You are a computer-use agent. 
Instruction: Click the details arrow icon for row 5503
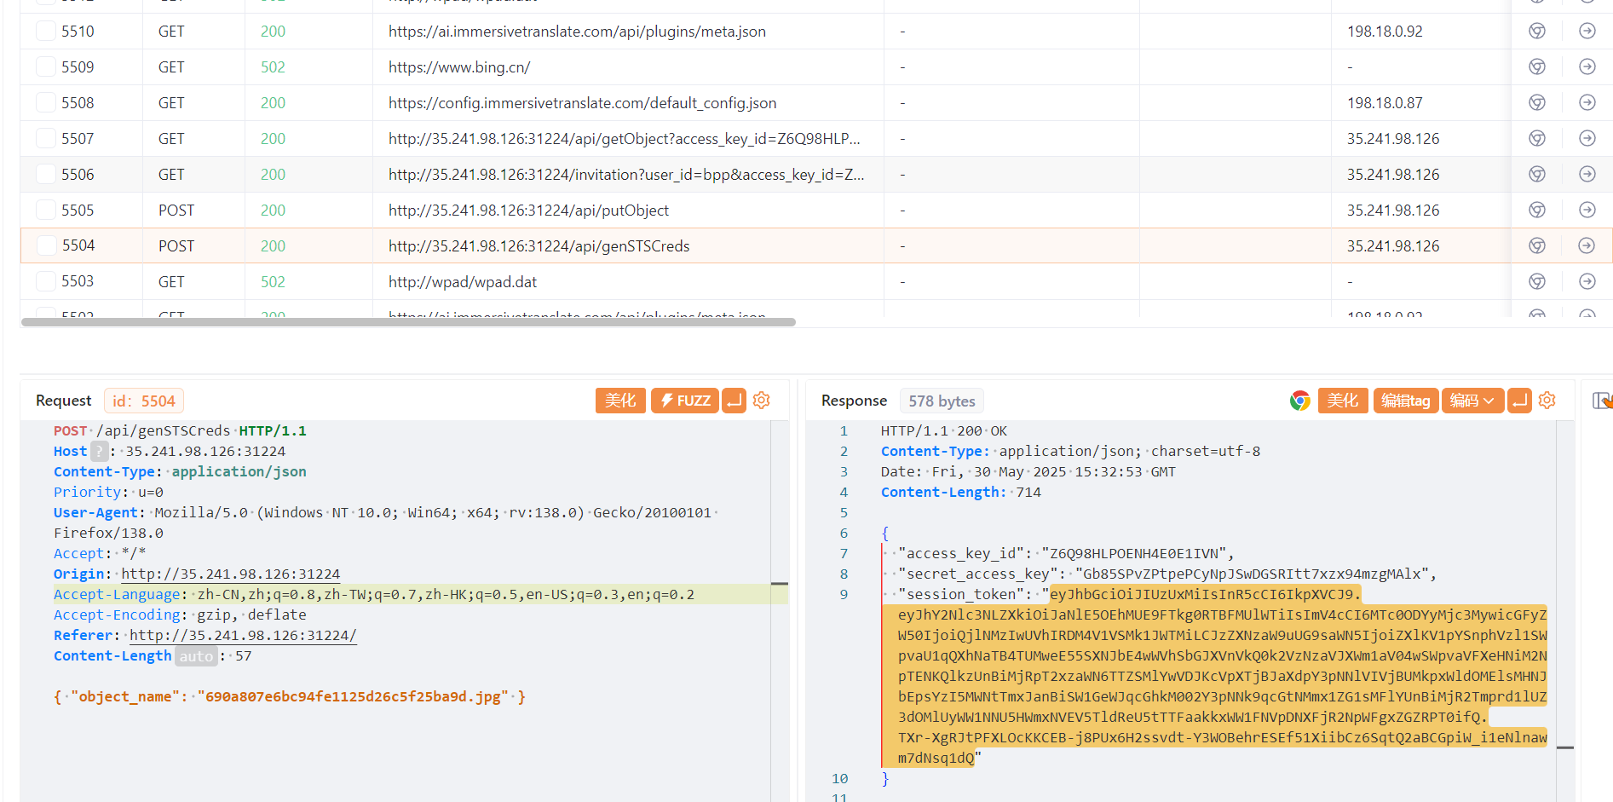coord(1587,281)
